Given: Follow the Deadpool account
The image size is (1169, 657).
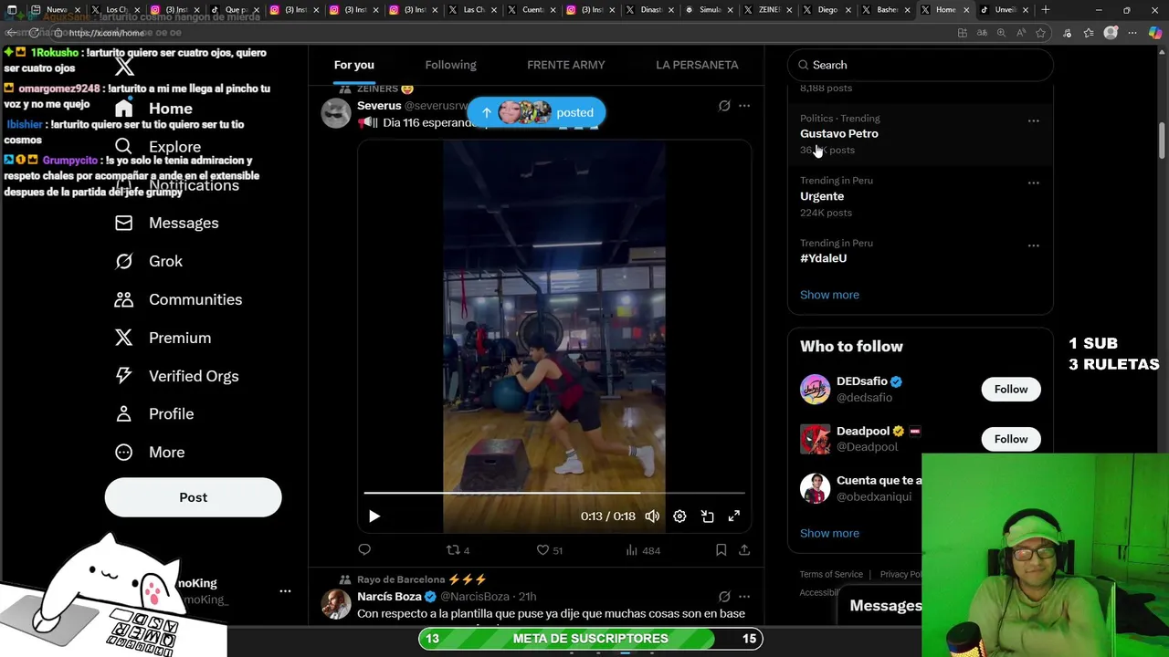Looking at the screenshot, I should coord(1010,439).
